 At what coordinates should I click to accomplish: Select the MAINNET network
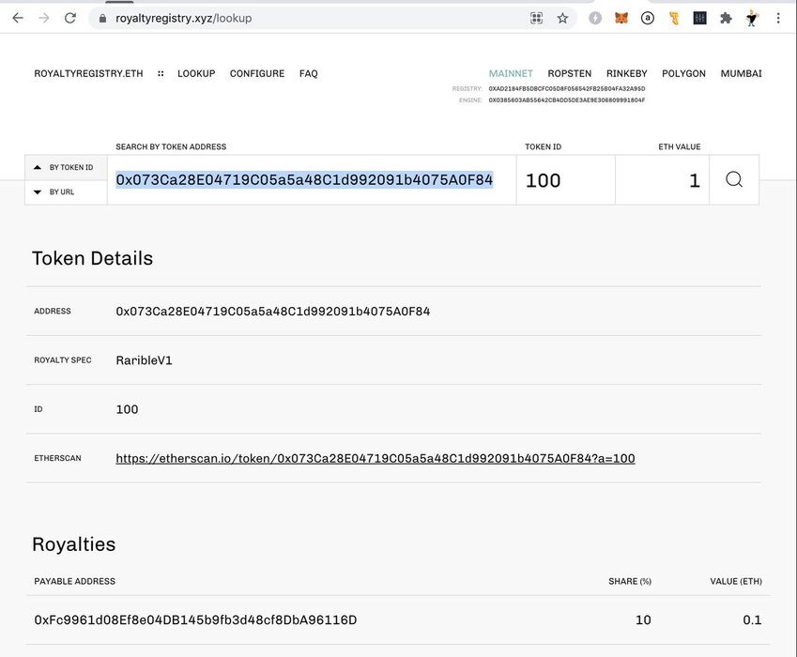point(511,73)
